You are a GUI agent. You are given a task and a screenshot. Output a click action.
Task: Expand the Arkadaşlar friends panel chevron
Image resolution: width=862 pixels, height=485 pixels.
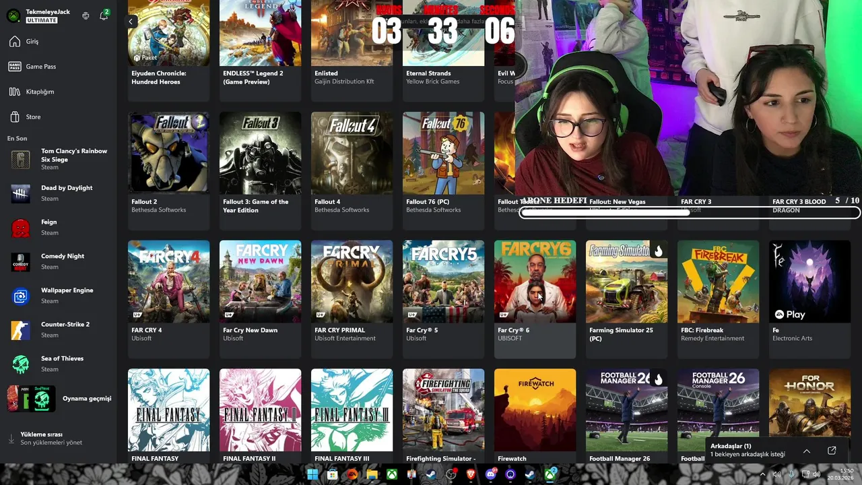[807, 451]
